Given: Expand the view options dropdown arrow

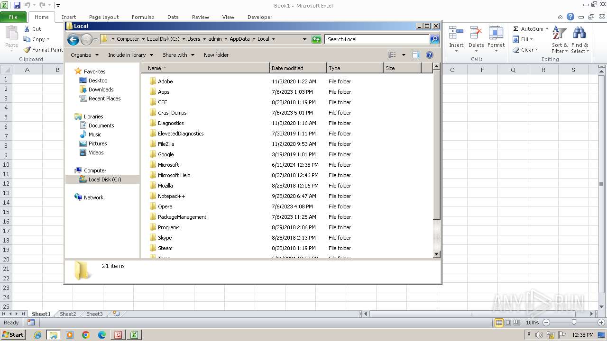Looking at the screenshot, I should coord(404,55).
